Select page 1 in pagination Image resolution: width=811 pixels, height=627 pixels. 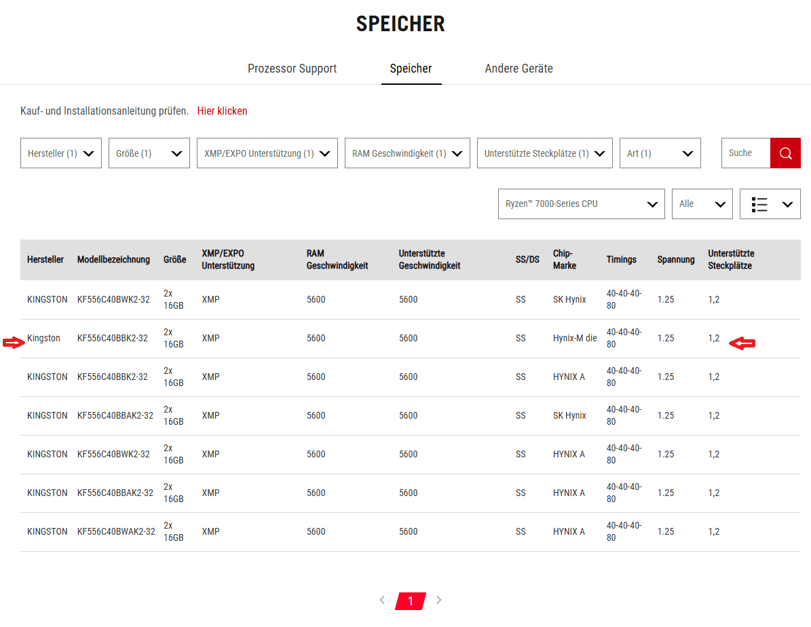[411, 601]
